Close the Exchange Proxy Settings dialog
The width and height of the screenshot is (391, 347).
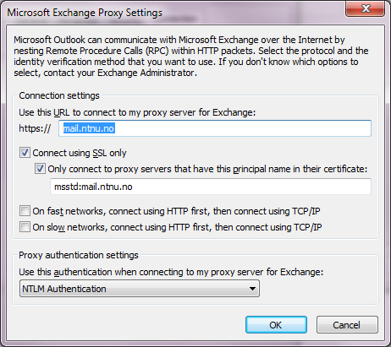(x=366, y=9)
